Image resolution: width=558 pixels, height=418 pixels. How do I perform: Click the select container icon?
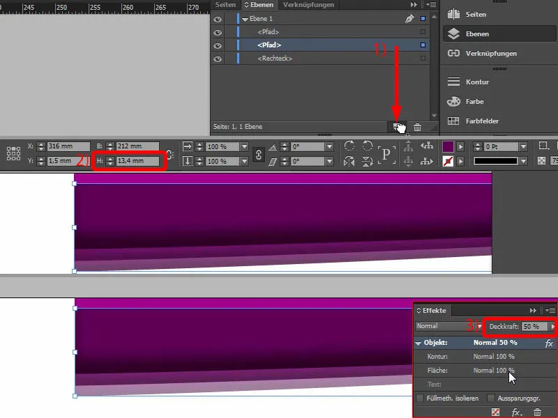coord(408,146)
